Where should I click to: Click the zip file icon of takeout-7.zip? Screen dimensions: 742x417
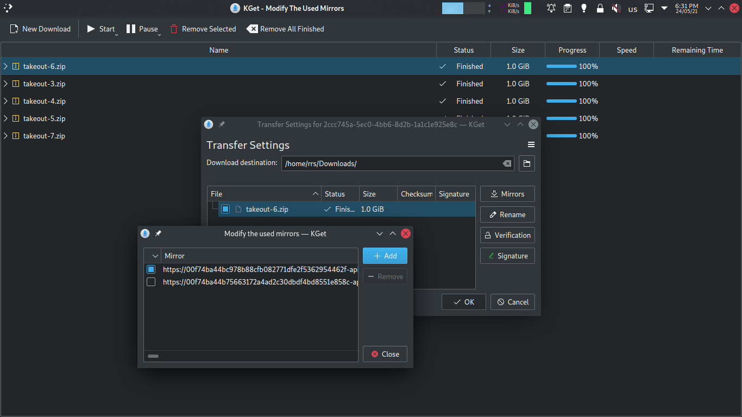16,136
